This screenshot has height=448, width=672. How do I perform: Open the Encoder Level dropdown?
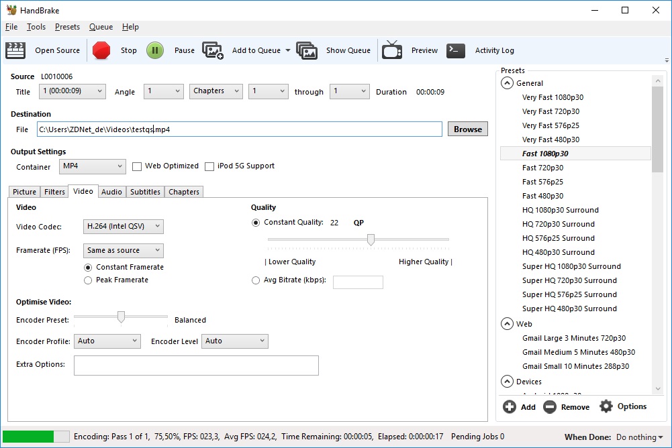235,341
